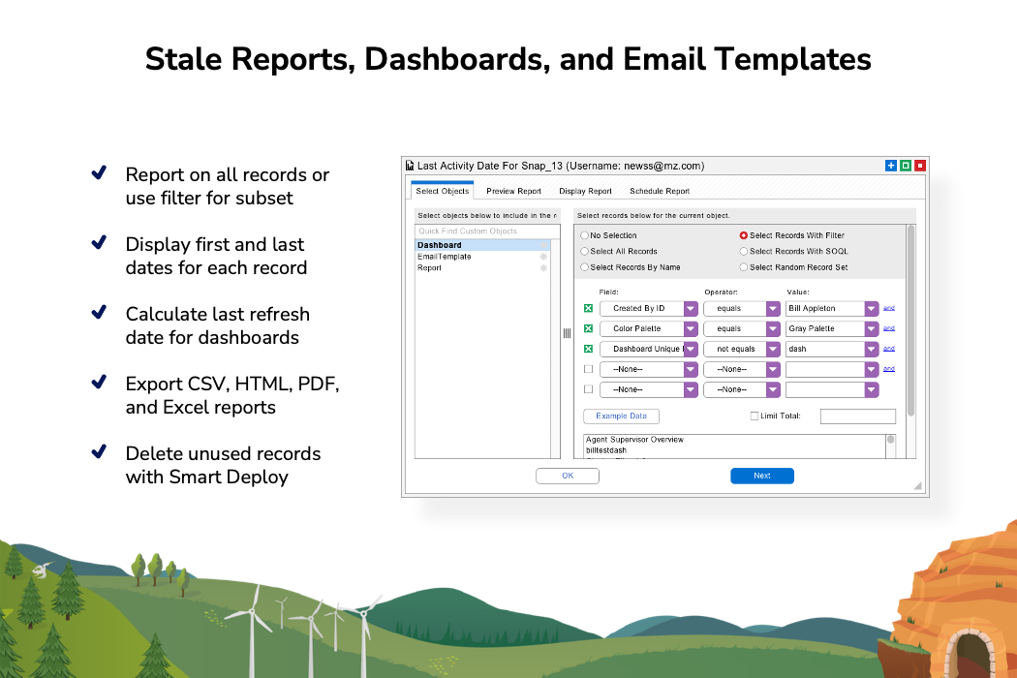
Task: Click the gear icon beside EmailTemplate
Action: coord(543,257)
